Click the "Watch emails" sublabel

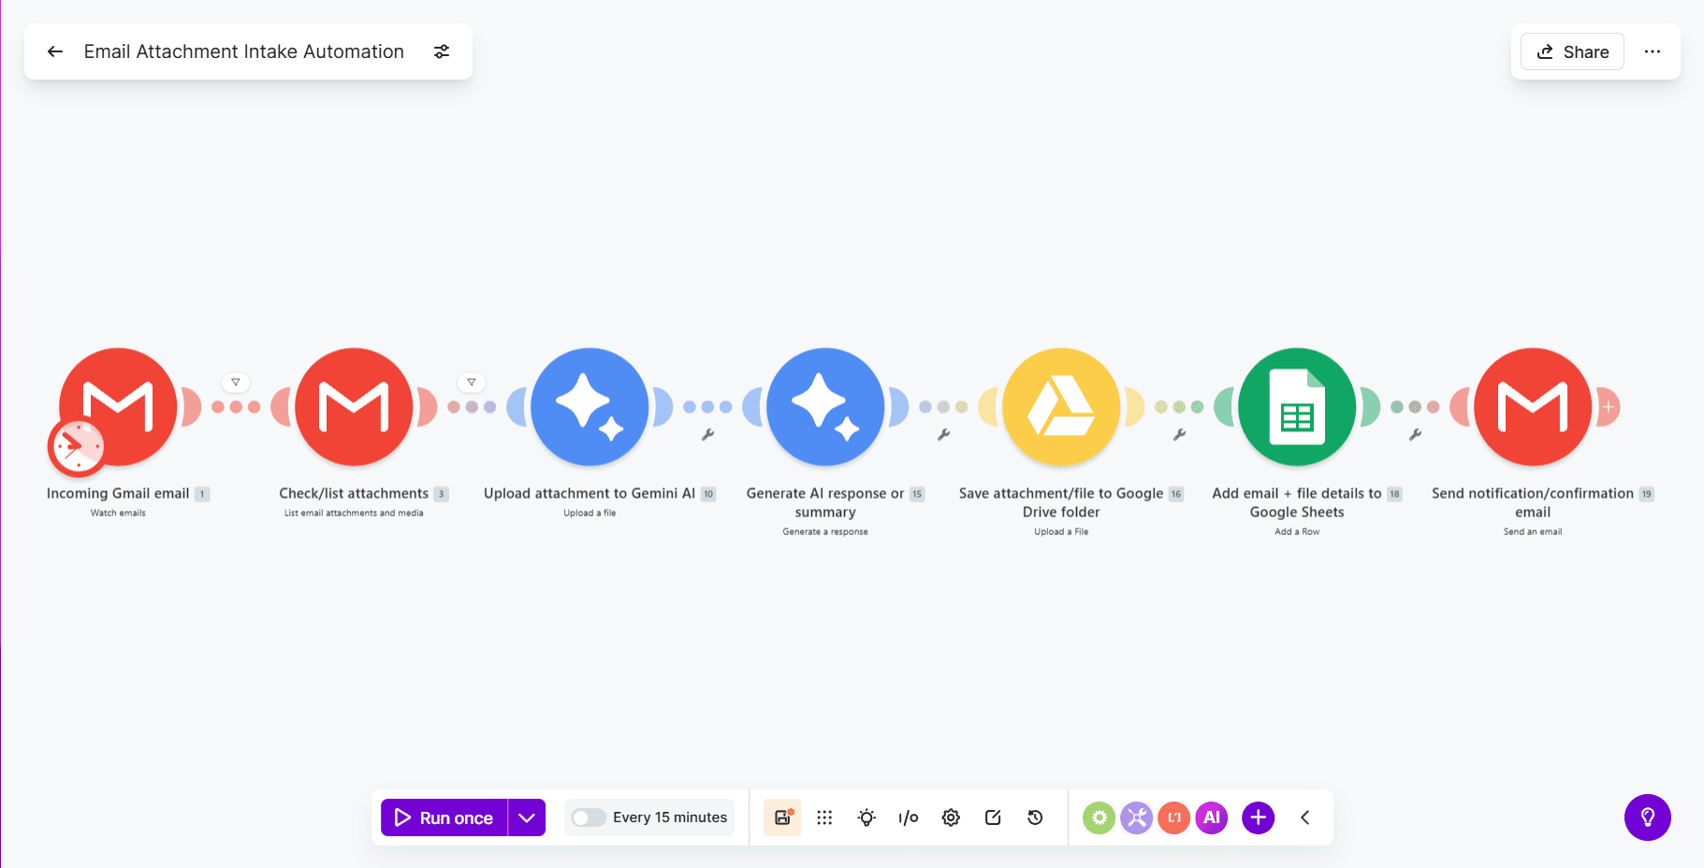tap(118, 513)
